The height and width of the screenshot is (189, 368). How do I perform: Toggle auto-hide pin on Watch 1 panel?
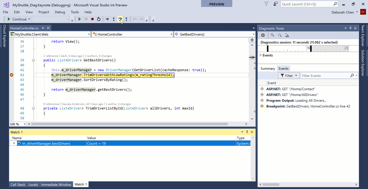[x=247, y=132]
